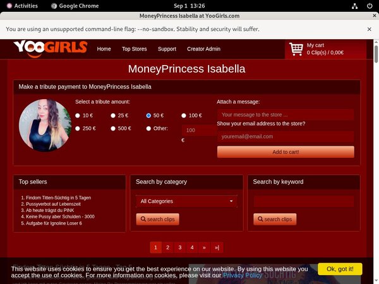The height and width of the screenshot is (284, 379).
Task: Go to the last page arrow
Action: (x=217, y=247)
